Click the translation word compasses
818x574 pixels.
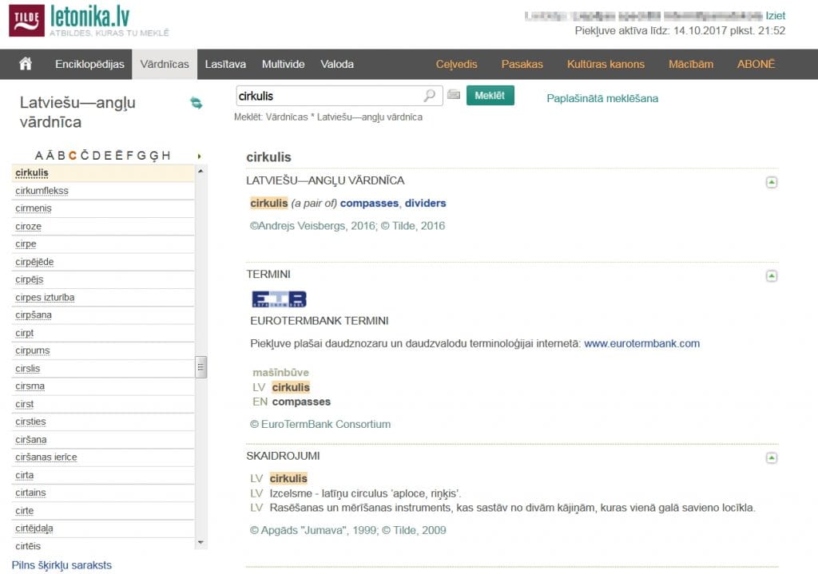pos(369,204)
